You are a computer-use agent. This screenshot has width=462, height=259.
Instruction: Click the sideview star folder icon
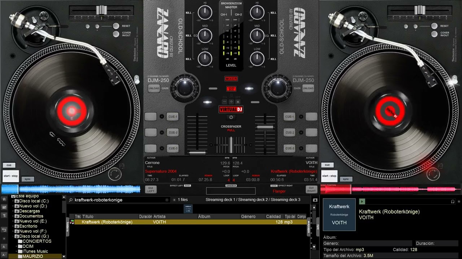(315, 200)
